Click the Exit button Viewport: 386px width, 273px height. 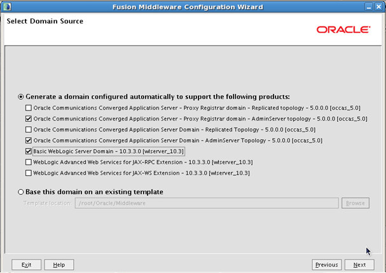[27, 264]
